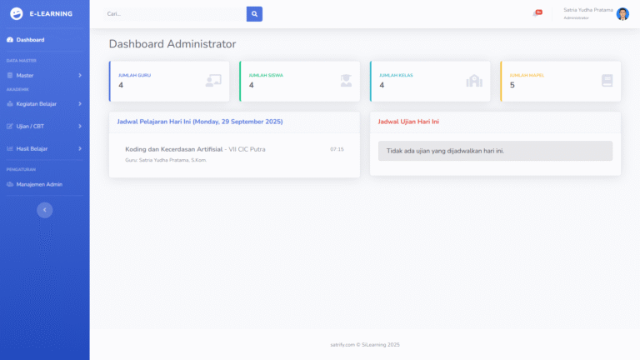Open the Dashboard menu item

click(30, 40)
